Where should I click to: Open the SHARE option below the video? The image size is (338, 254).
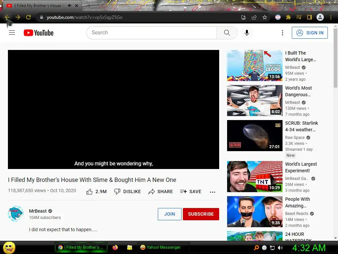point(161,191)
